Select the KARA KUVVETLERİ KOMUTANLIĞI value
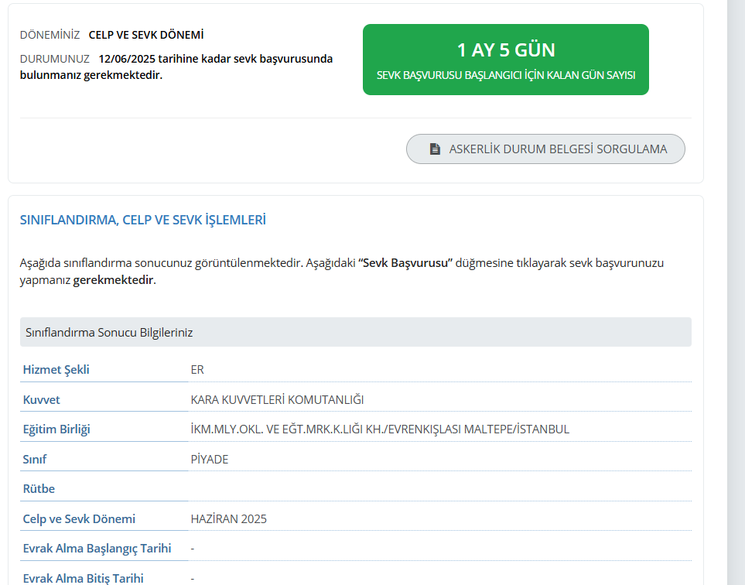This screenshot has width=745, height=585. [277, 399]
